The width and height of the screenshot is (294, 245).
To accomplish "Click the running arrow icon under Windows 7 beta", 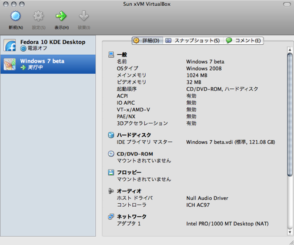I will pos(24,67).
